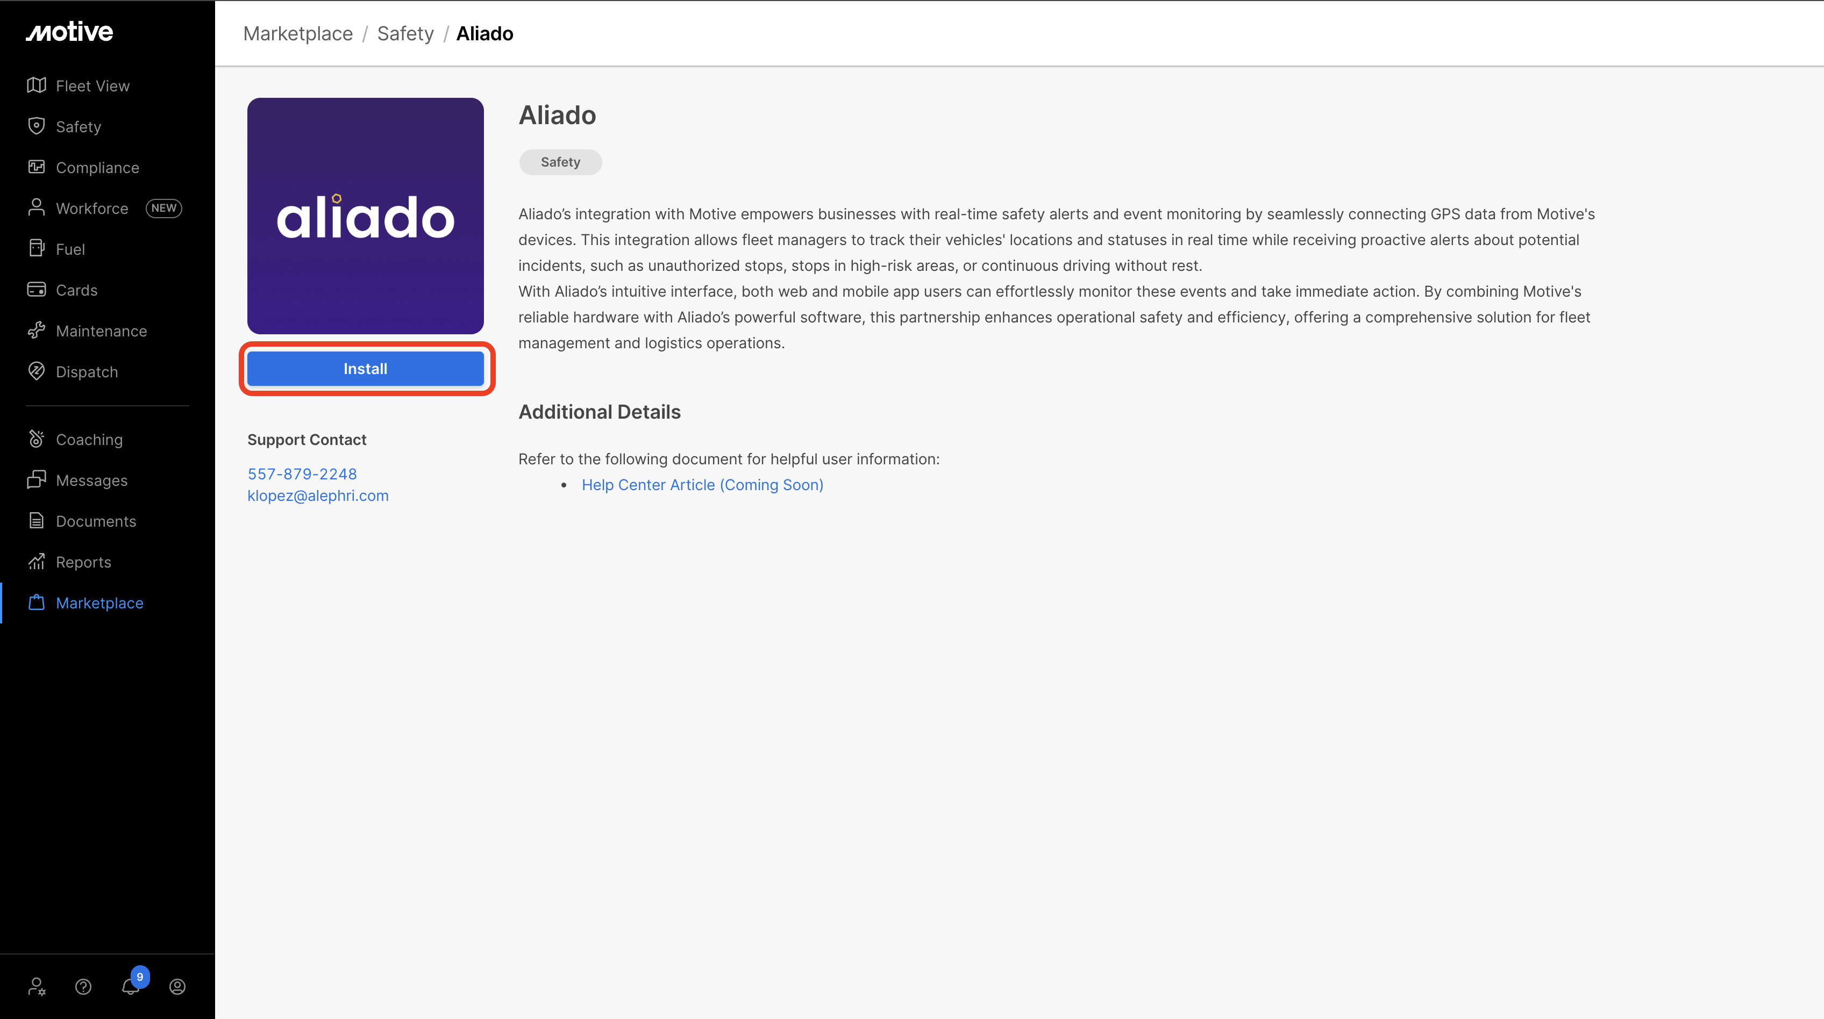Open notifications bell icon

coord(130,986)
